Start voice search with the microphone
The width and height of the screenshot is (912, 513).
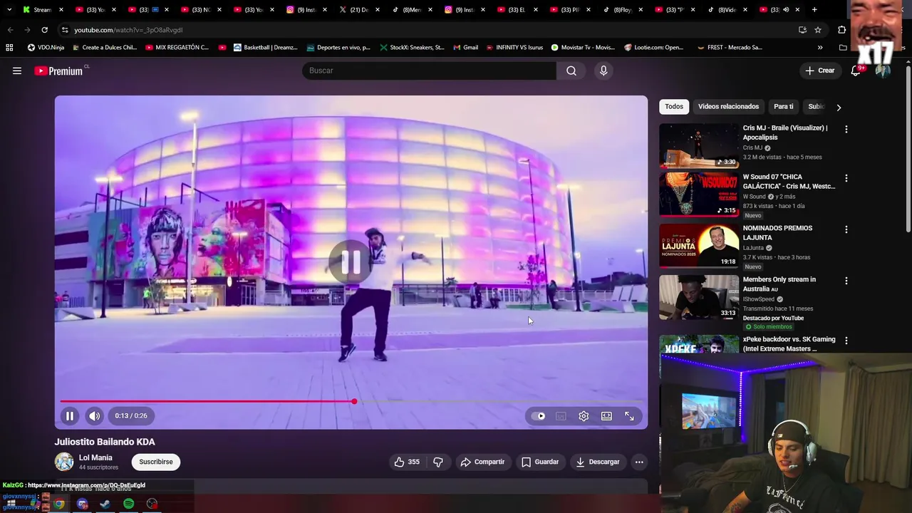coord(603,71)
